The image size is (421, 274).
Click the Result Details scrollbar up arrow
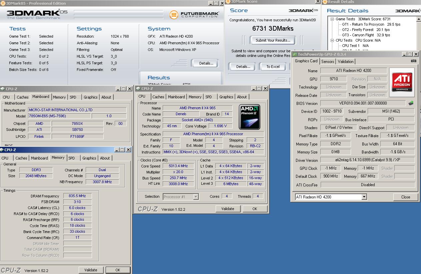coord(418,19)
